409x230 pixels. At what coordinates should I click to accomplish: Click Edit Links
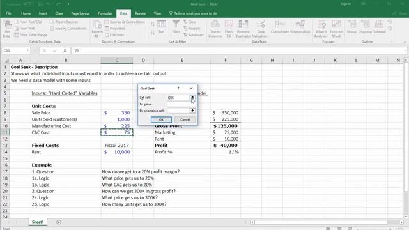[114, 35]
